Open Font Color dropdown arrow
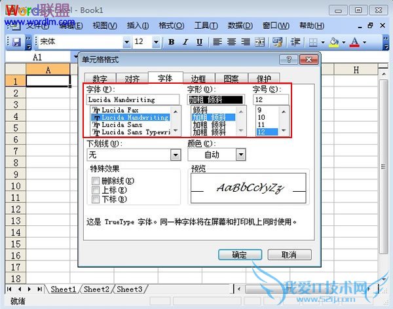Screen dimensions: 393x309 click(x=364, y=42)
